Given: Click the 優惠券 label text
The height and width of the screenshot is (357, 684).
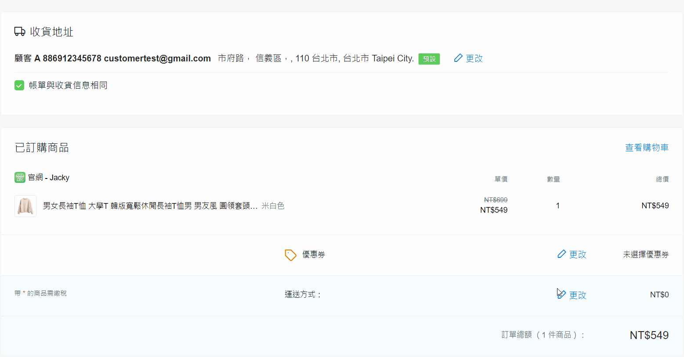Looking at the screenshot, I should click(x=314, y=254).
